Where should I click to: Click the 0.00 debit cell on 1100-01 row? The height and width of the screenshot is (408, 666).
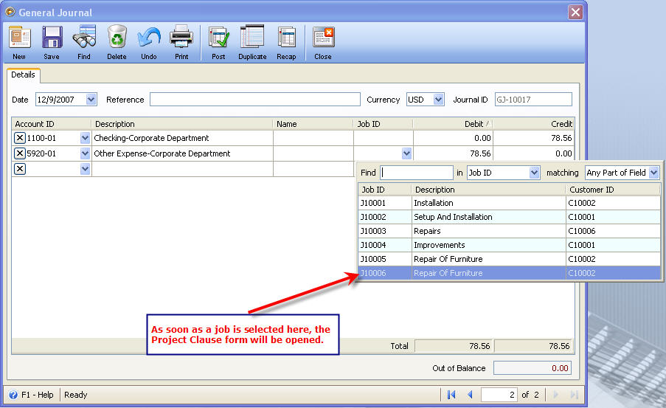click(x=453, y=138)
